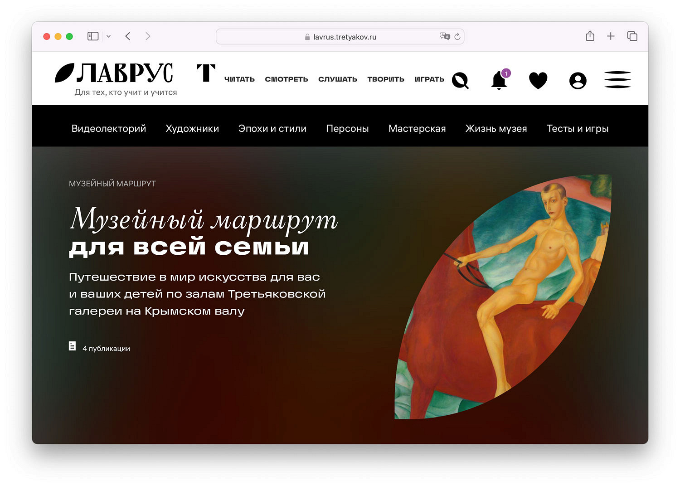Click Safari share icon
The width and height of the screenshot is (680, 486).
point(590,36)
